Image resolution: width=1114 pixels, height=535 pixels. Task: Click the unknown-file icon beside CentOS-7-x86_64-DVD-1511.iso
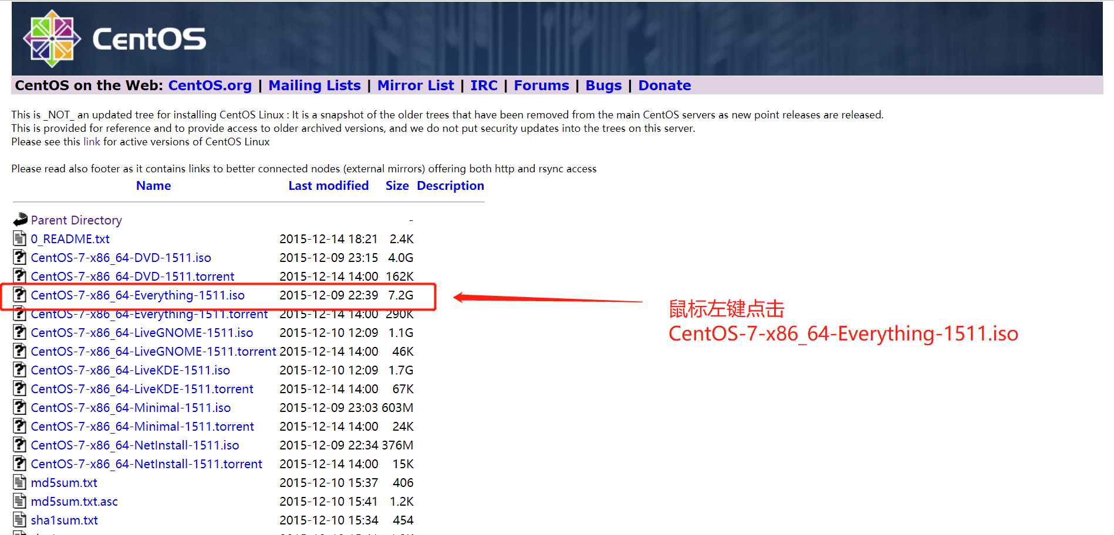[20, 257]
